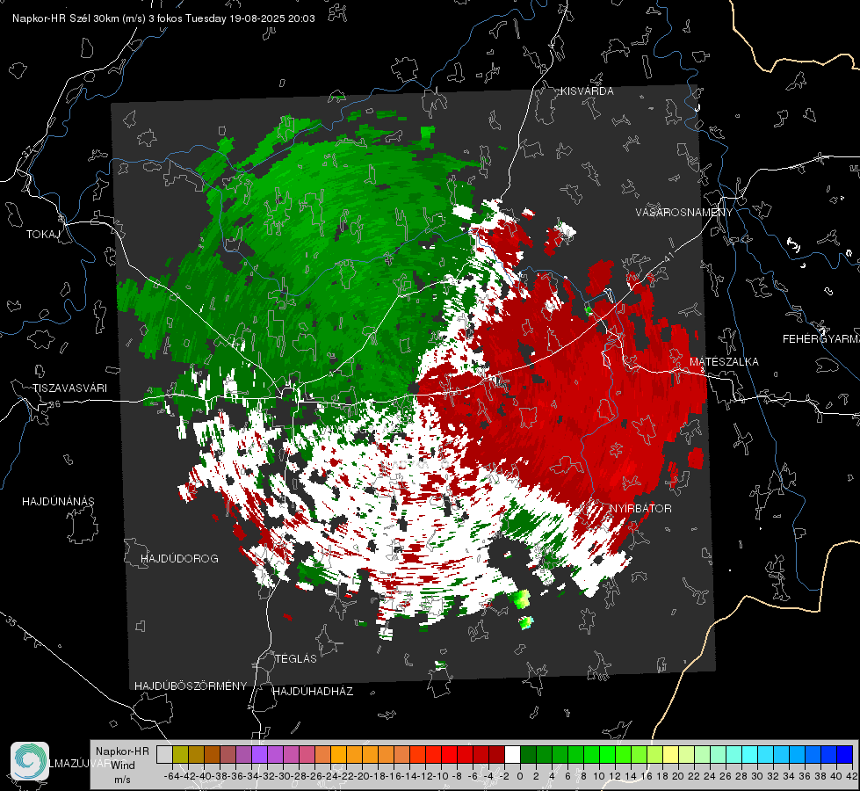The height and width of the screenshot is (791, 860).
Task: Click the 0 value on the legend scale
Action: [520, 776]
